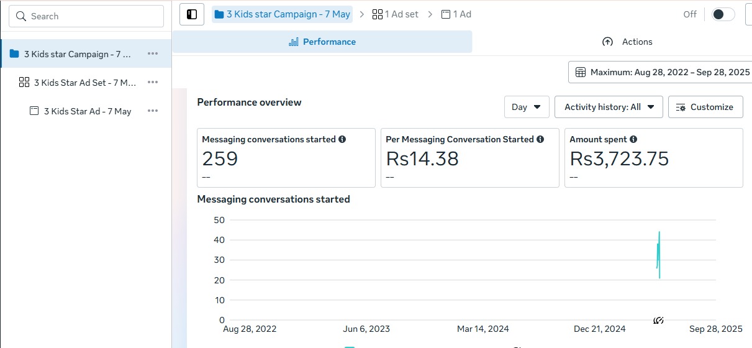Click info icon beside Messaging conversations started
The image size is (752, 348).
pyautogui.click(x=342, y=140)
